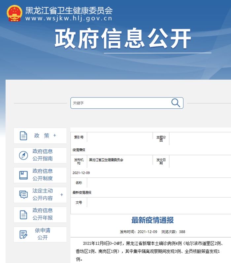Screen dimensions: 231x263
Task: Click the www.wsjkw.hlj.gov.cn site address
Action: point(68,18)
